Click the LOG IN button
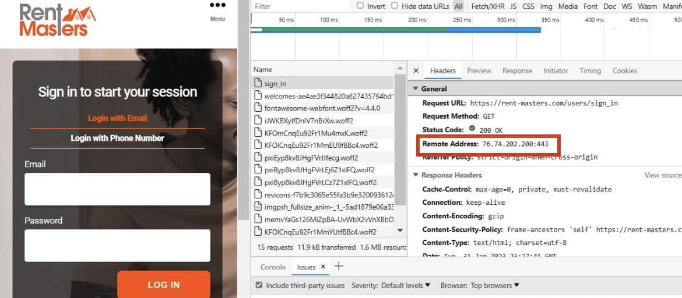This screenshot has height=298, width=682. click(x=163, y=285)
